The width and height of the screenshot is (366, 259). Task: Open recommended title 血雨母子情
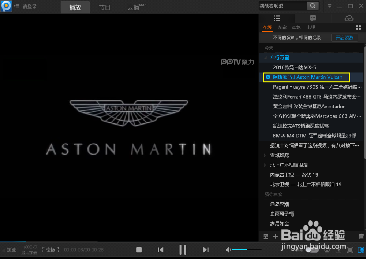[x=282, y=214]
